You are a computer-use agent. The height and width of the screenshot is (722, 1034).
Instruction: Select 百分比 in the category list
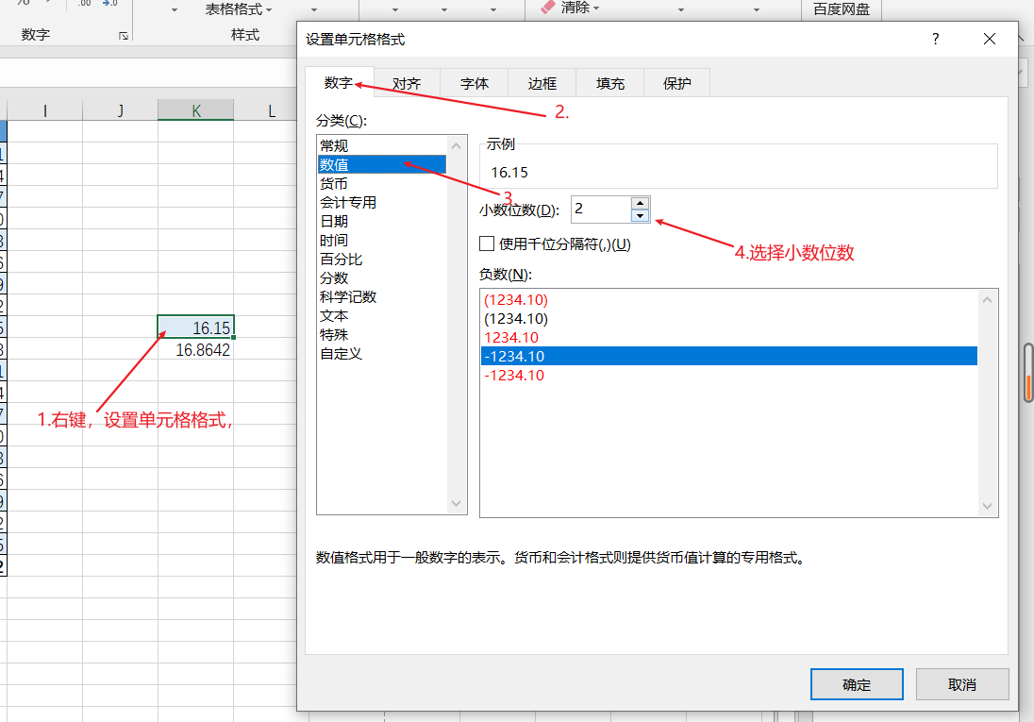pyautogui.click(x=382, y=259)
